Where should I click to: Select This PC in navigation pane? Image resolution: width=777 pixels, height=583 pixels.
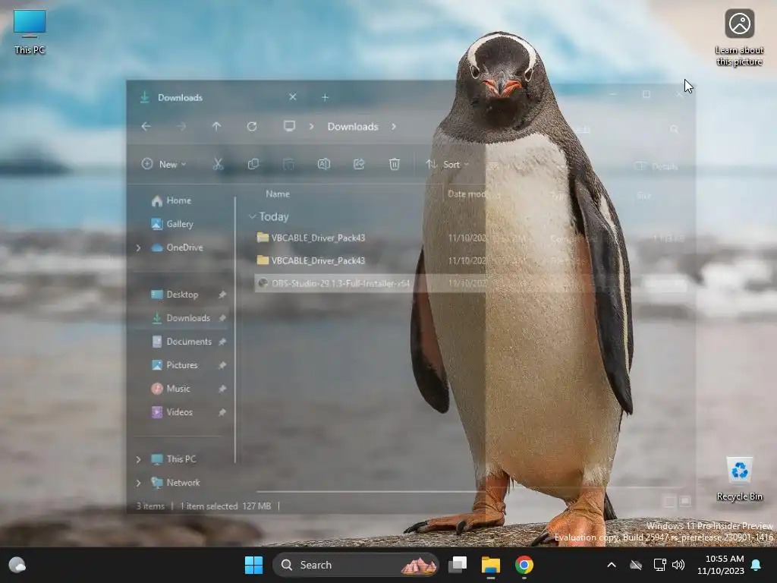tap(174, 459)
